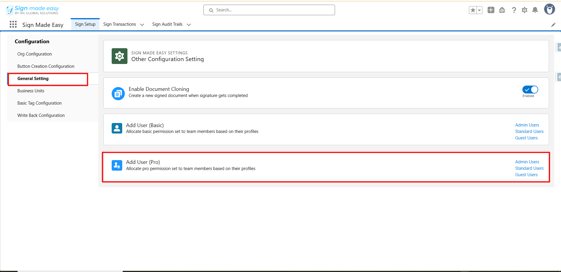561x272 pixels.
Task: Expand the Sign Transactions tab chevron
Action: 142,25
